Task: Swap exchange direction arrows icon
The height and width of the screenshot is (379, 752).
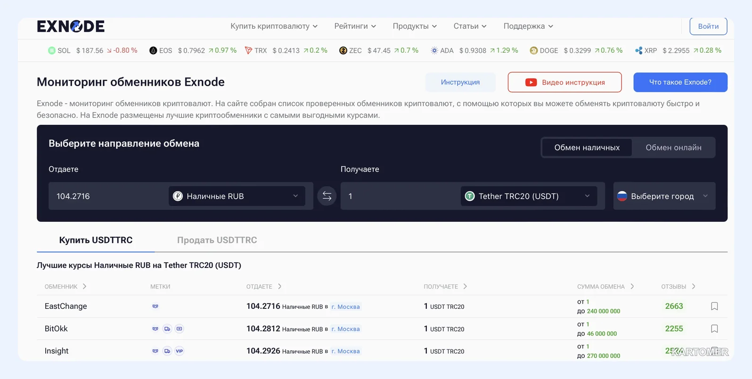Action: [327, 196]
